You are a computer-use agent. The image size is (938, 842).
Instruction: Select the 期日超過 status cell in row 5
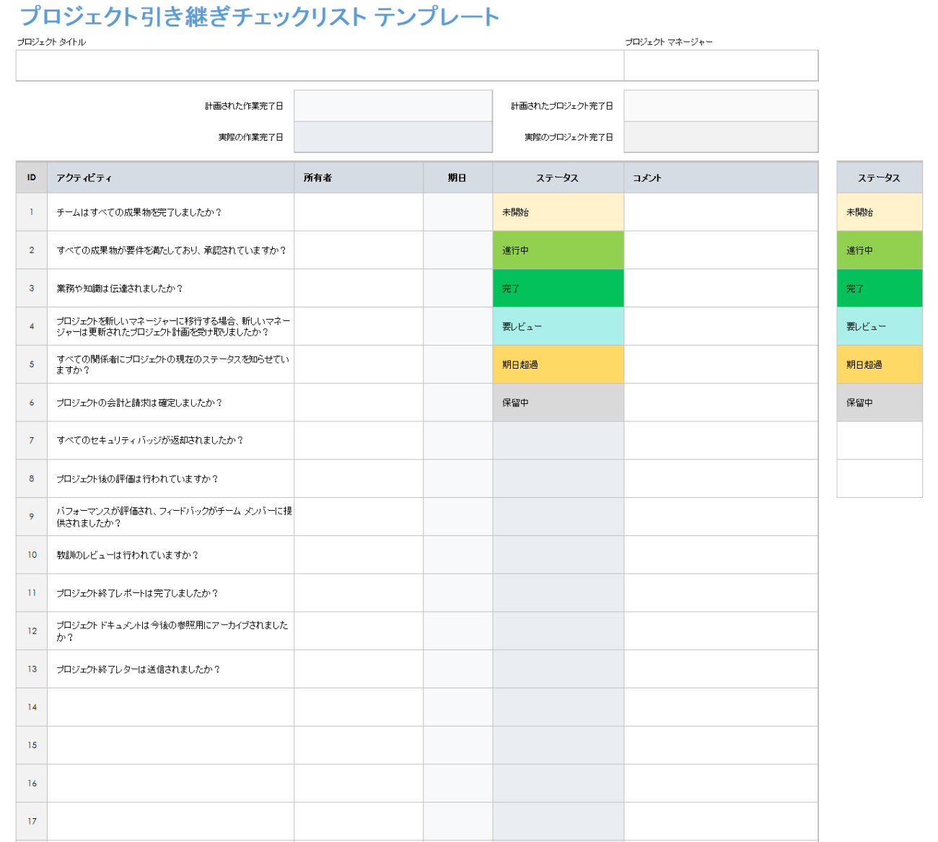click(558, 364)
